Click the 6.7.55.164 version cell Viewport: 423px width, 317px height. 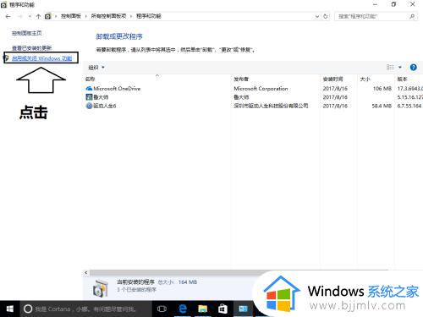409,106
